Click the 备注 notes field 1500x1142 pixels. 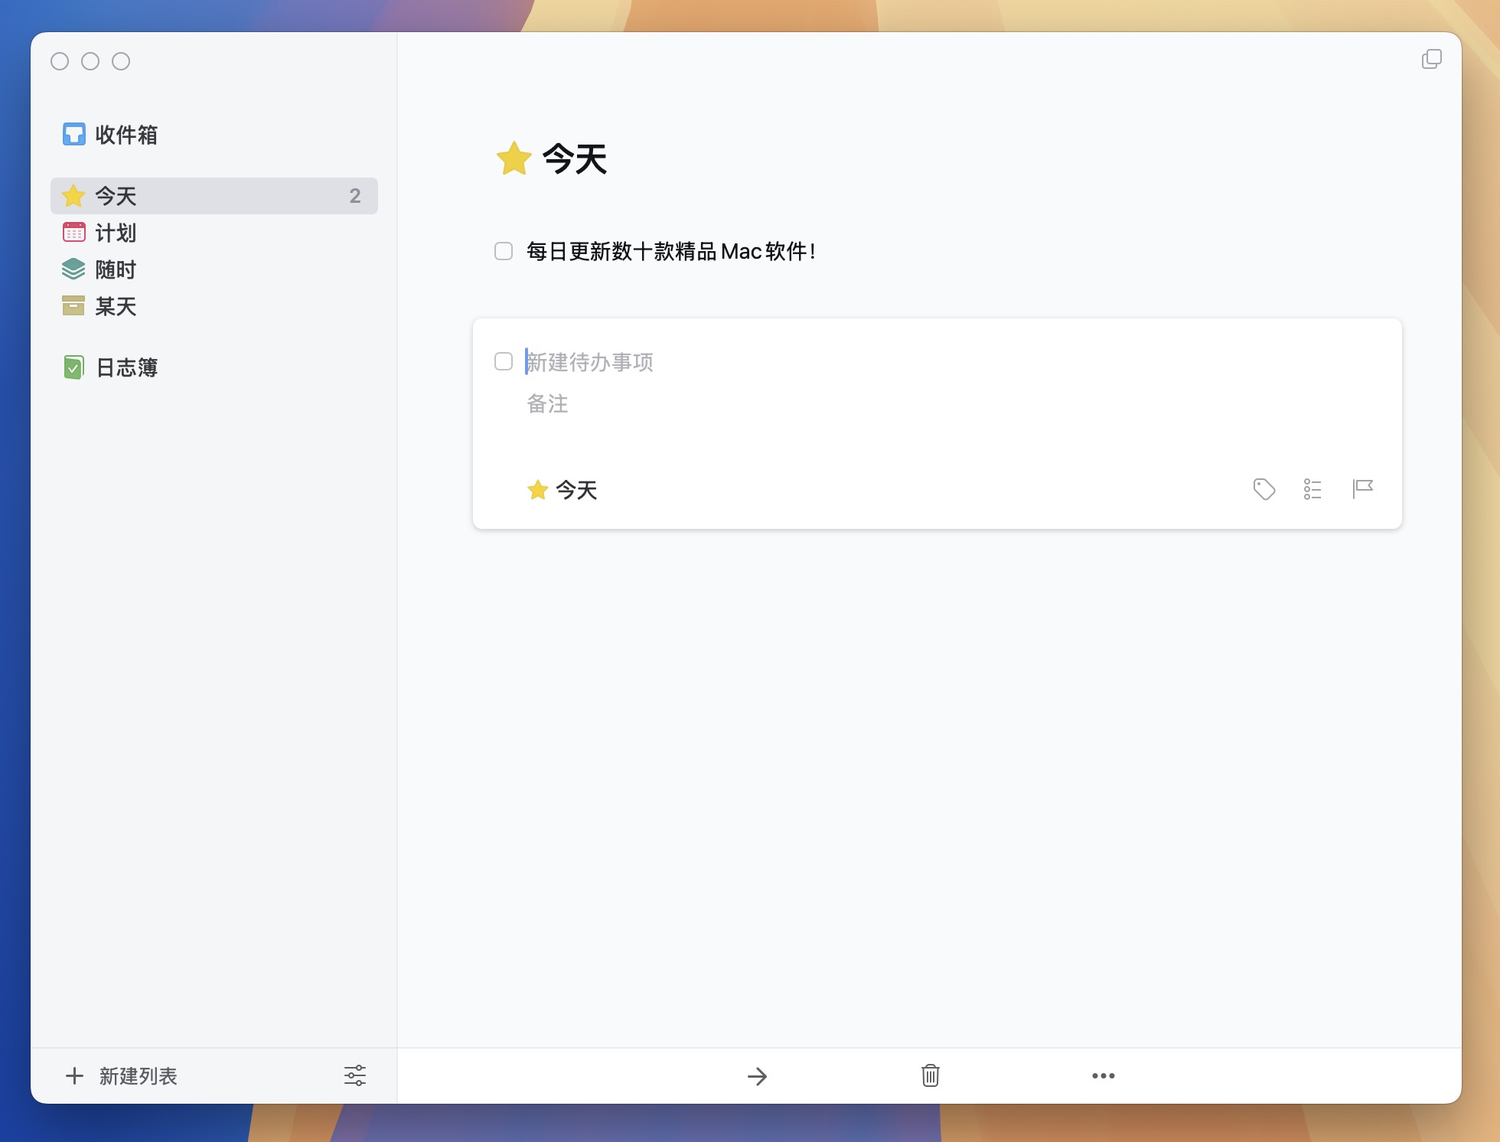pyautogui.click(x=546, y=404)
